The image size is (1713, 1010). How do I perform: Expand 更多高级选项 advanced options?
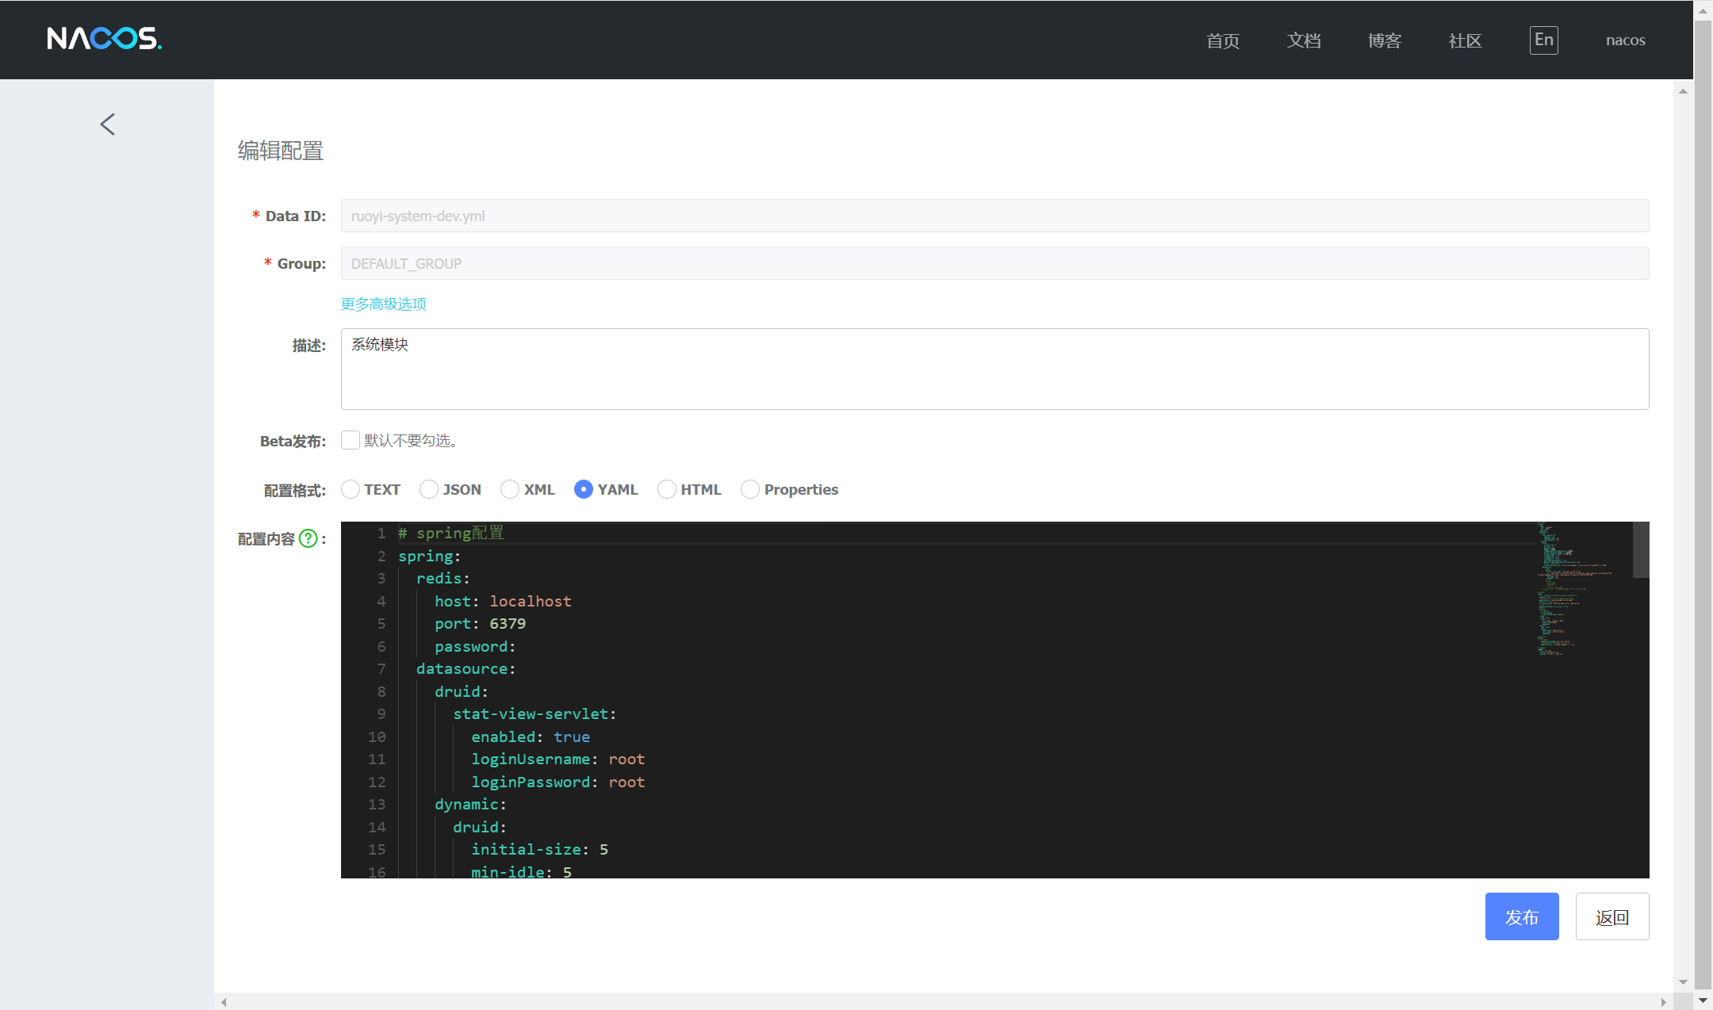point(384,304)
